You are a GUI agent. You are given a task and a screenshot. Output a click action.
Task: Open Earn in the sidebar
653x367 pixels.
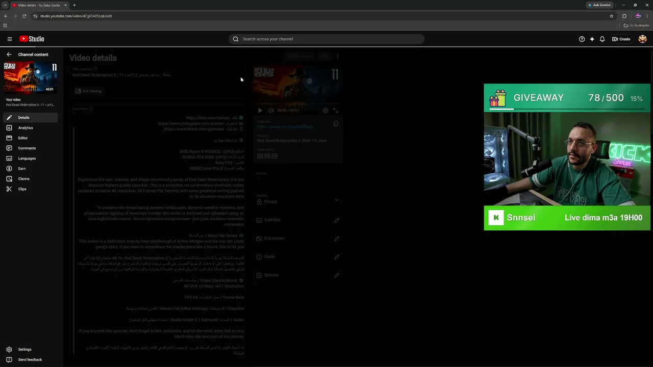click(31, 169)
